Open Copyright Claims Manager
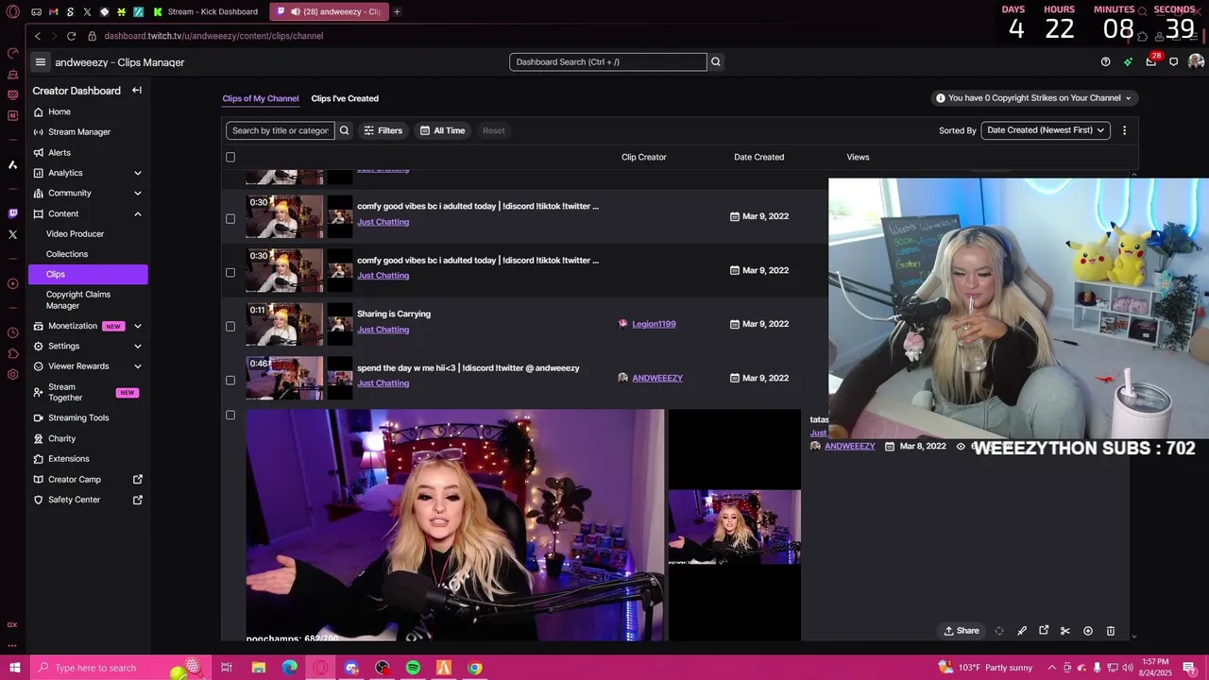Viewport: 1209px width, 680px height. pos(77,300)
